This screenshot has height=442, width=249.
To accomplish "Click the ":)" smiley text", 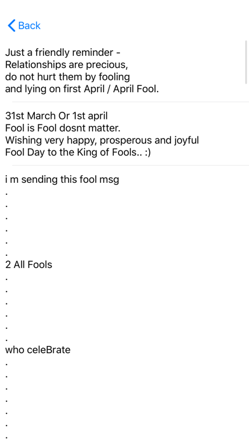I will pyautogui.click(x=147, y=152).
